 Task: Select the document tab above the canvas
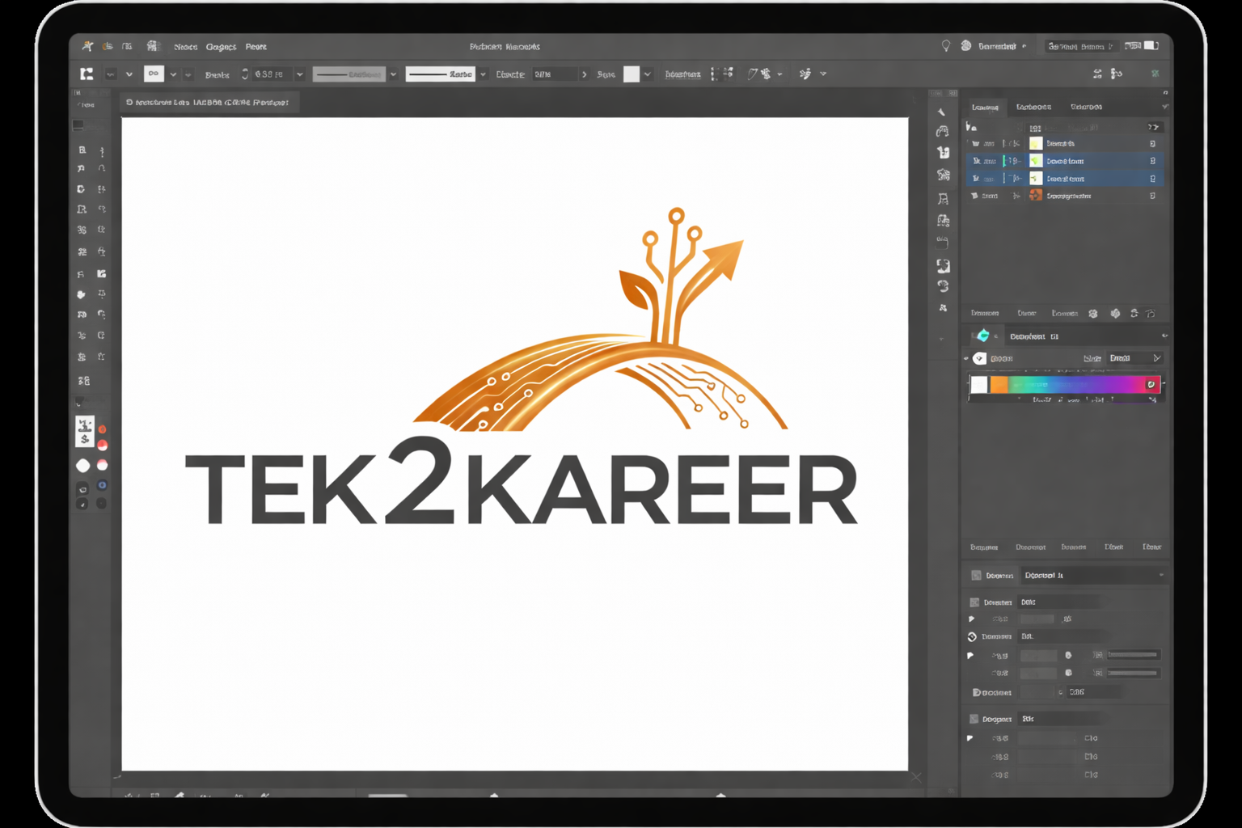coord(209,103)
